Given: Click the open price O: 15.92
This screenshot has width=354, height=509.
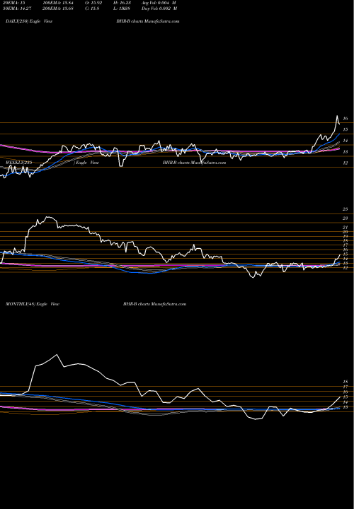Looking at the screenshot, I should point(94,3).
